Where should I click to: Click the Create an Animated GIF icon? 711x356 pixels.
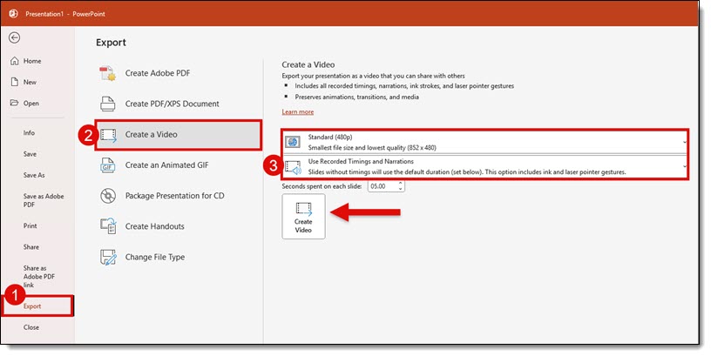point(109,165)
